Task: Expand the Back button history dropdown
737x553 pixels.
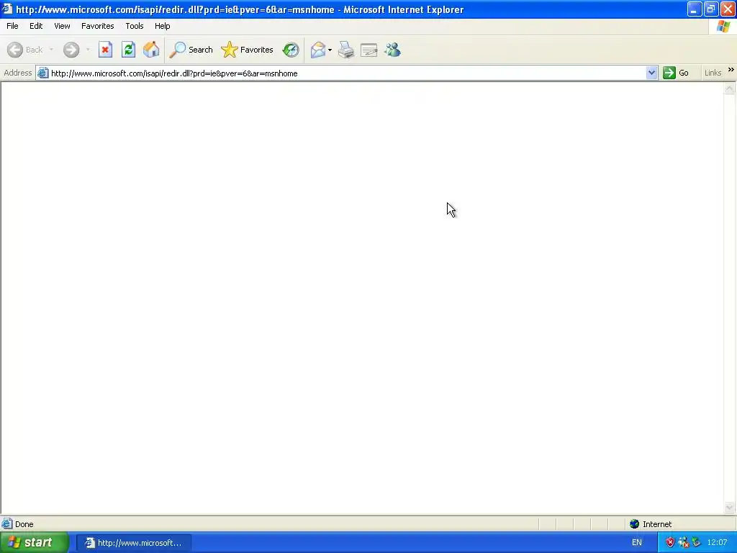Action: (x=51, y=50)
